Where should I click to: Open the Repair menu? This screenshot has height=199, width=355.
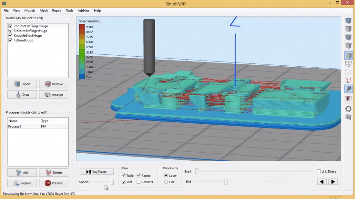point(57,11)
